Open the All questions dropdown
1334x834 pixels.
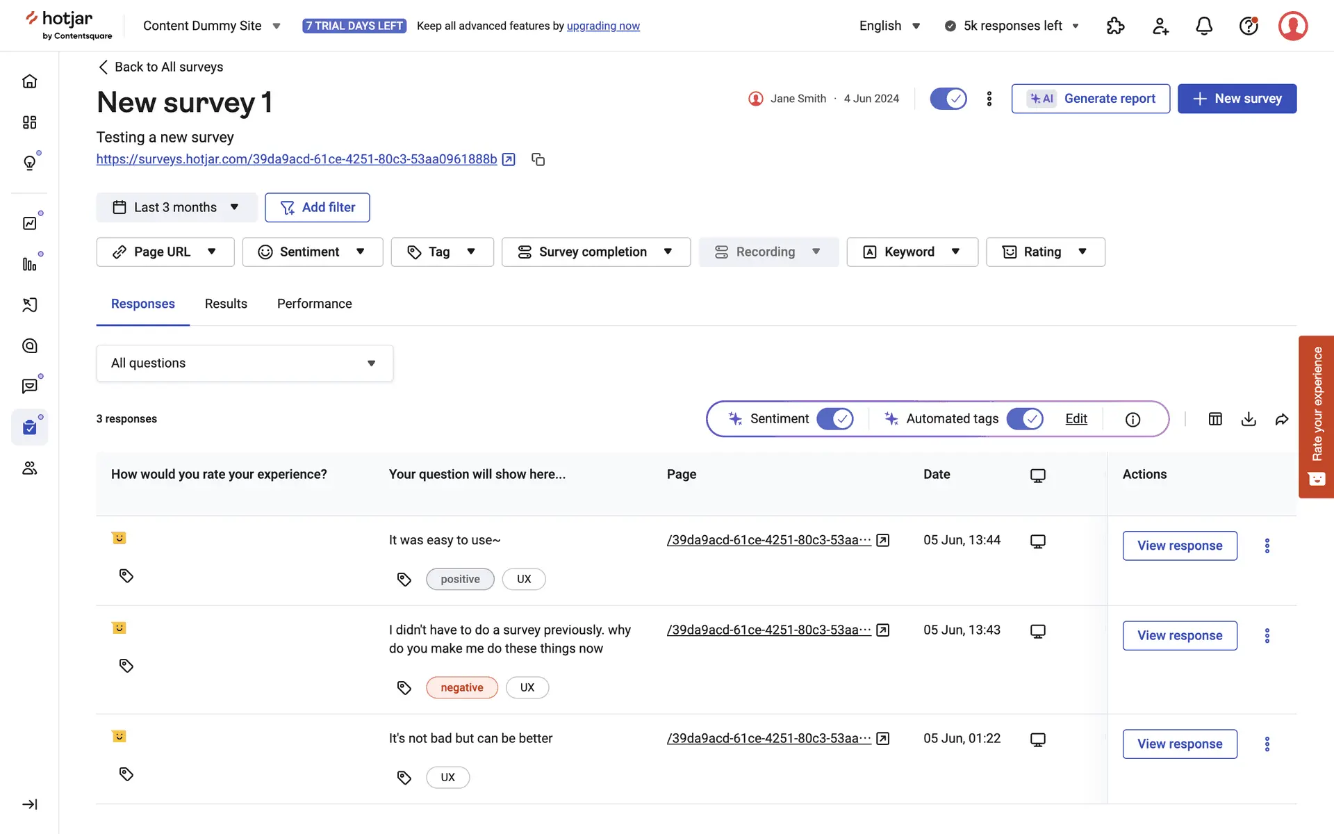245,363
